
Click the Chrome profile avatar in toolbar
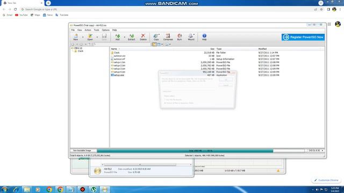coord(334,10)
